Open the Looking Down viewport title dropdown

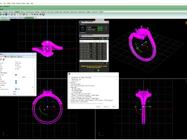[9, 20]
